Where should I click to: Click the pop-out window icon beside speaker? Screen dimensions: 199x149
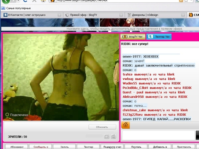coord(107,137)
